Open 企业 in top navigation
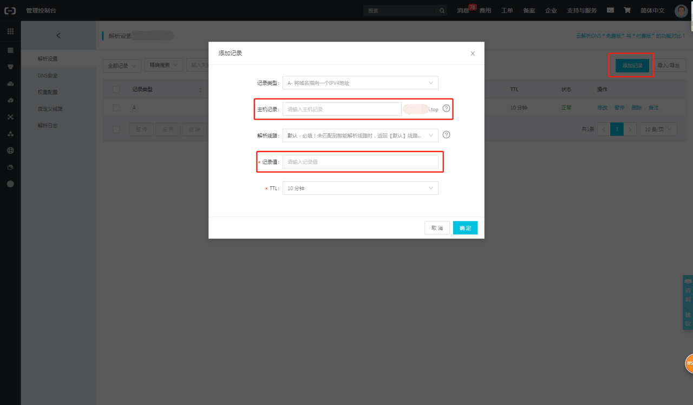Screen dimensions: 693x405 (551, 10)
